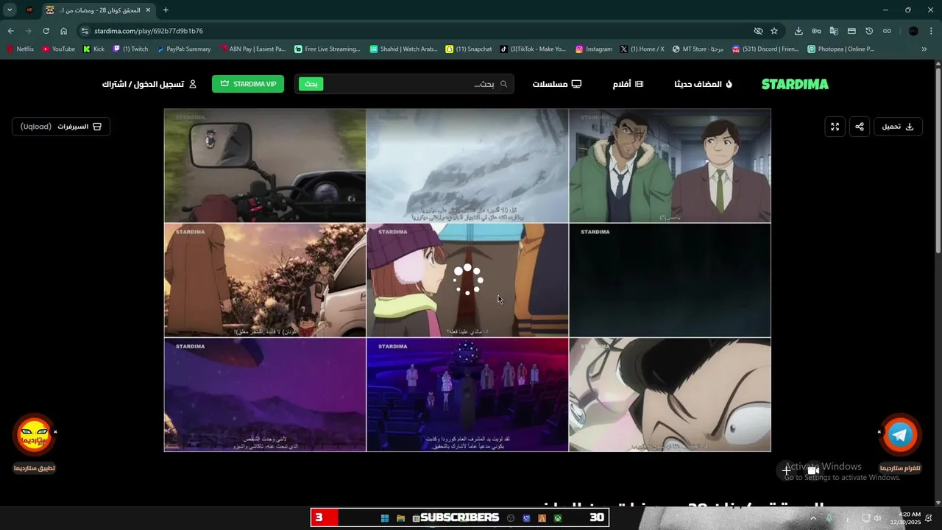Screen dimensions: 942x530
Task: Open the (1) Twitch bookmark
Action: [130, 49]
